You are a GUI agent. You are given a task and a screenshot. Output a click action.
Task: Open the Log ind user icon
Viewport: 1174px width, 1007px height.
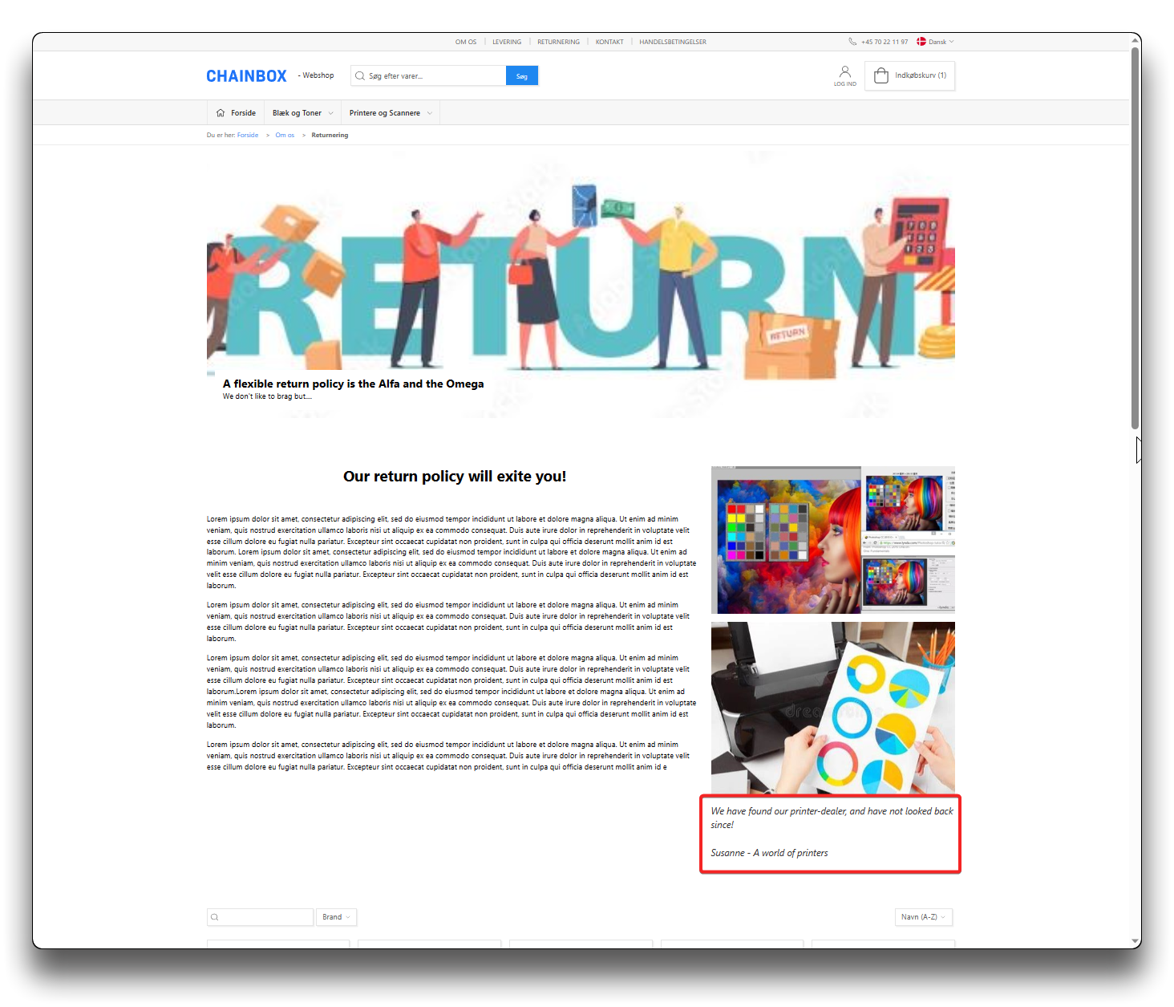click(x=844, y=73)
